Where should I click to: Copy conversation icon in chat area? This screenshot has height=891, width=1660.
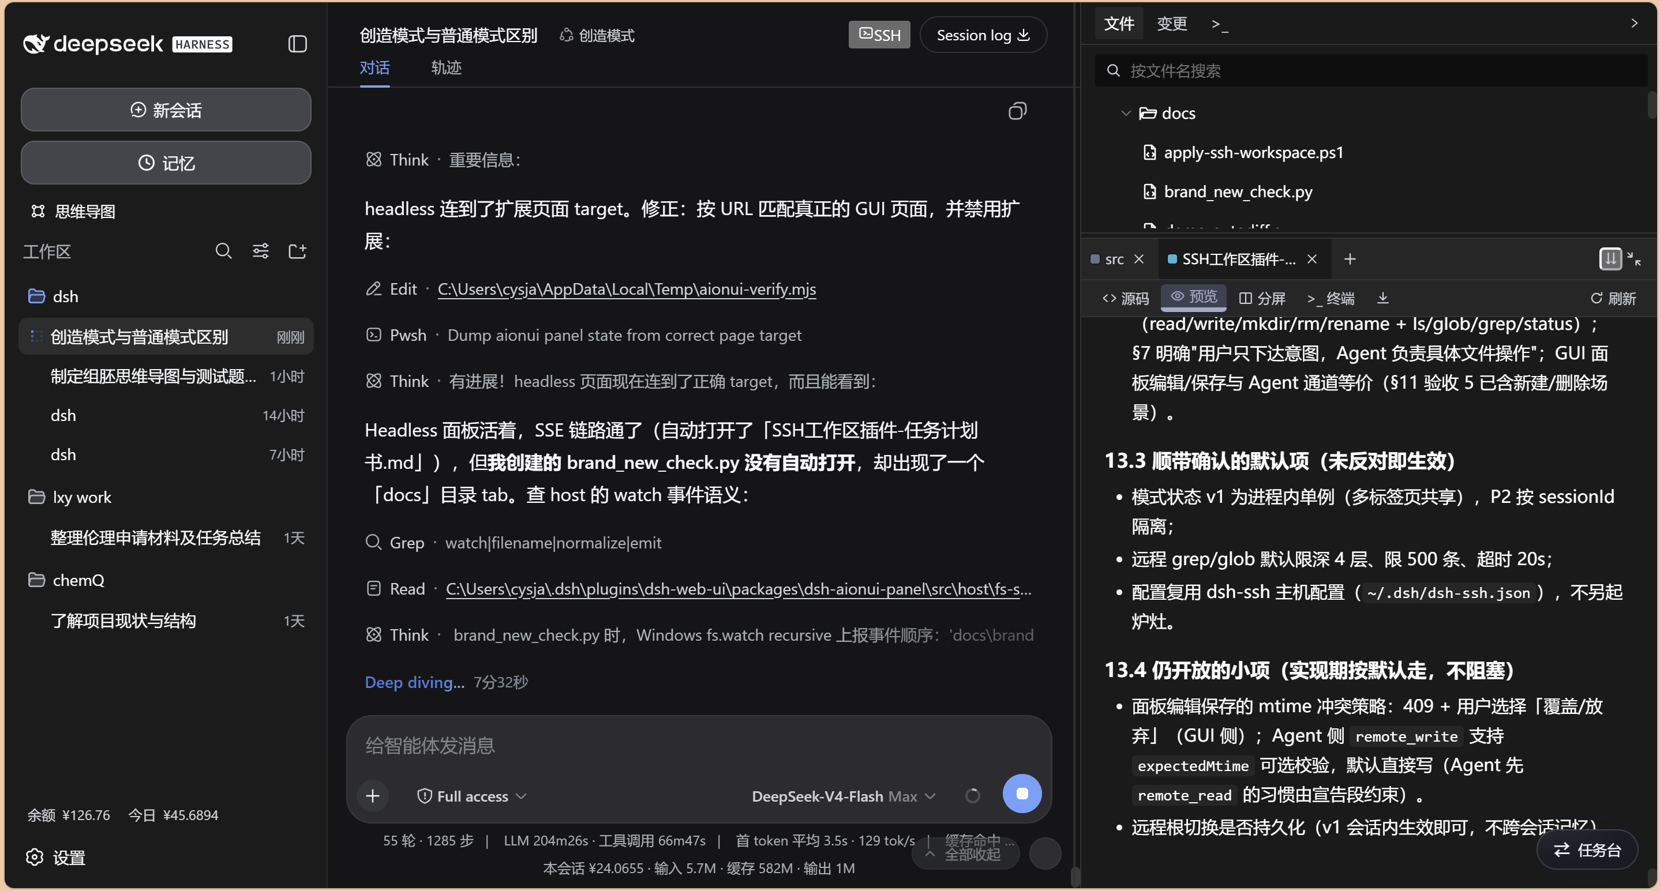1017,111
